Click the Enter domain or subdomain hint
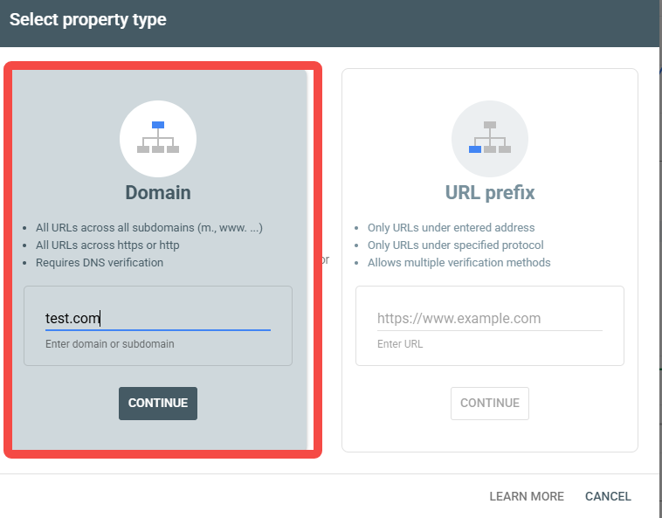This screenshot has height=518, width=662. pos(110,344)
